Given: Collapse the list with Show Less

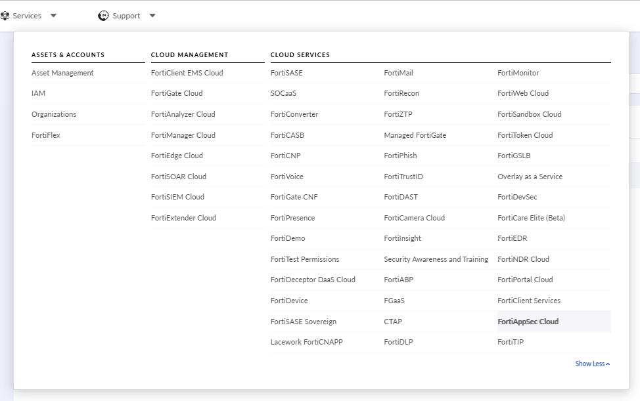Looking at the screenshot, I should 592,364.
